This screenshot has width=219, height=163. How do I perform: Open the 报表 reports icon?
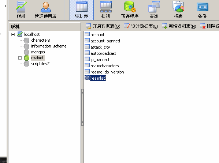click(x=178, y=10)
